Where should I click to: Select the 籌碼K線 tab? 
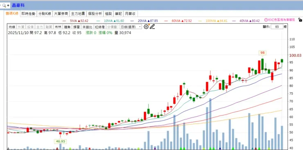tap(12, 13)
